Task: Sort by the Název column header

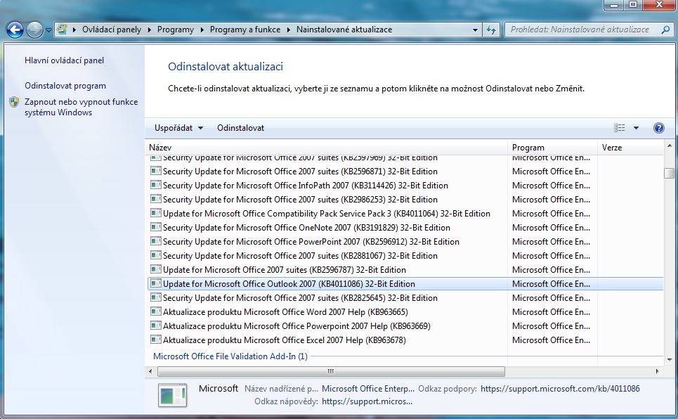Action: tap(326, 148)
